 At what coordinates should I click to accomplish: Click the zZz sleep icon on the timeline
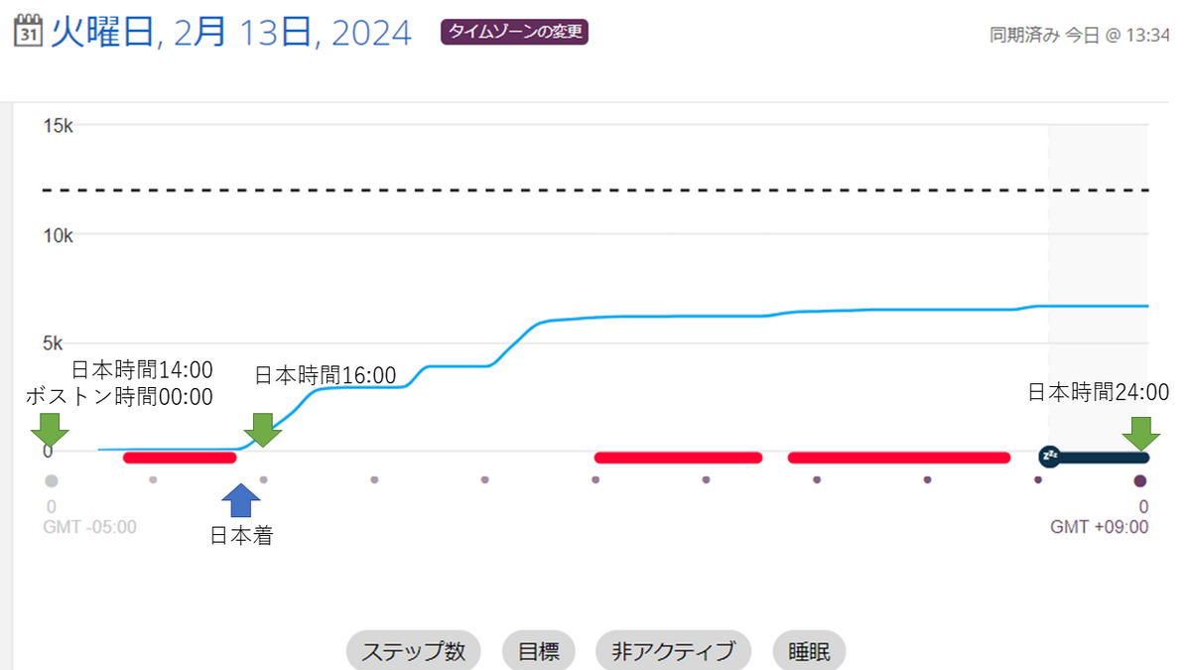(x=1048, y=457)
